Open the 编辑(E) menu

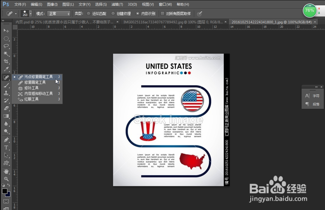click(36, 4)
